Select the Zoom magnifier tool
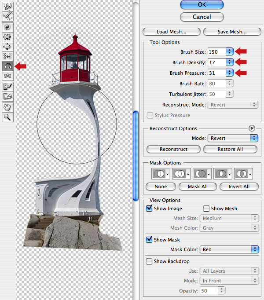Screen dimensions: 264x300 click(x=7, y=117)
